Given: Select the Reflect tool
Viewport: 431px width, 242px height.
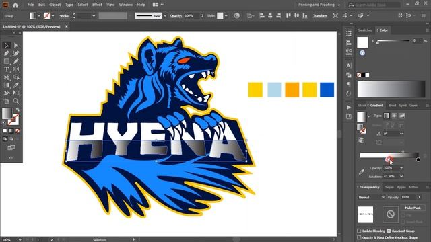Looking at the screenshot, I should click(16, 69).
